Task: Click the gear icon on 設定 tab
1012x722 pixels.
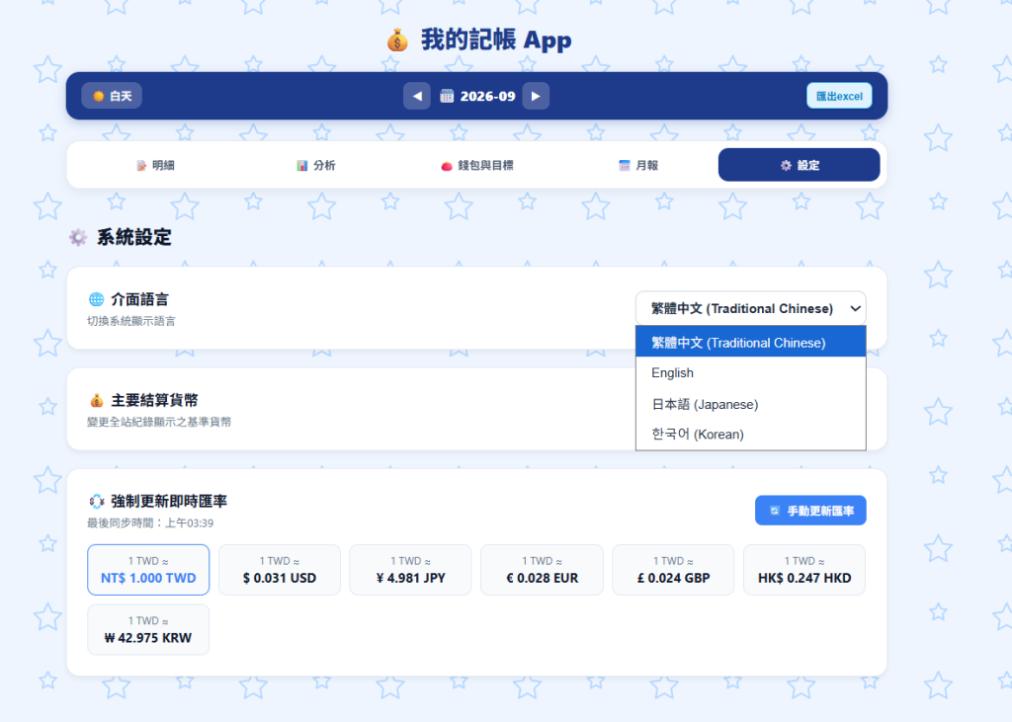Action: (x=786, y=166)
